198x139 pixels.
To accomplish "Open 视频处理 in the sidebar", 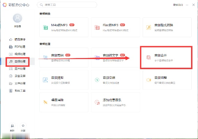I will (17, 54).
